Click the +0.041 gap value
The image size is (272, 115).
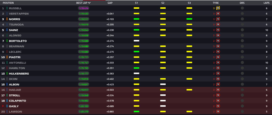click(110, 14)
